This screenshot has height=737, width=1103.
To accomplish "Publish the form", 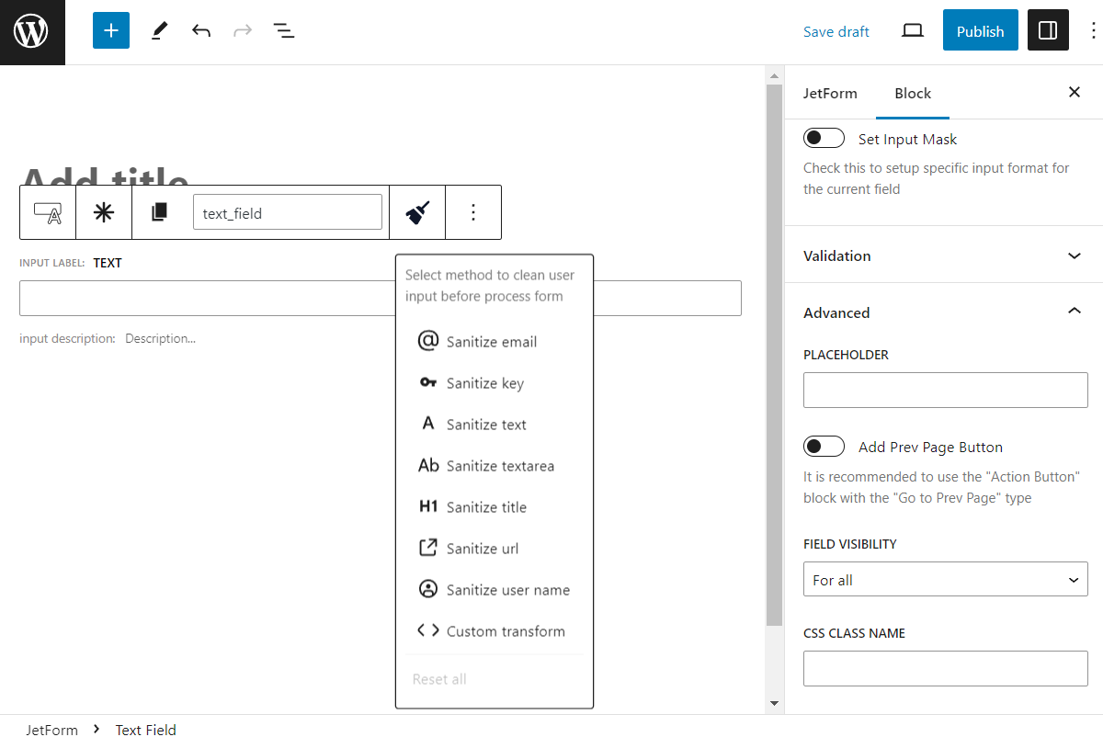I will coord(980,30).
